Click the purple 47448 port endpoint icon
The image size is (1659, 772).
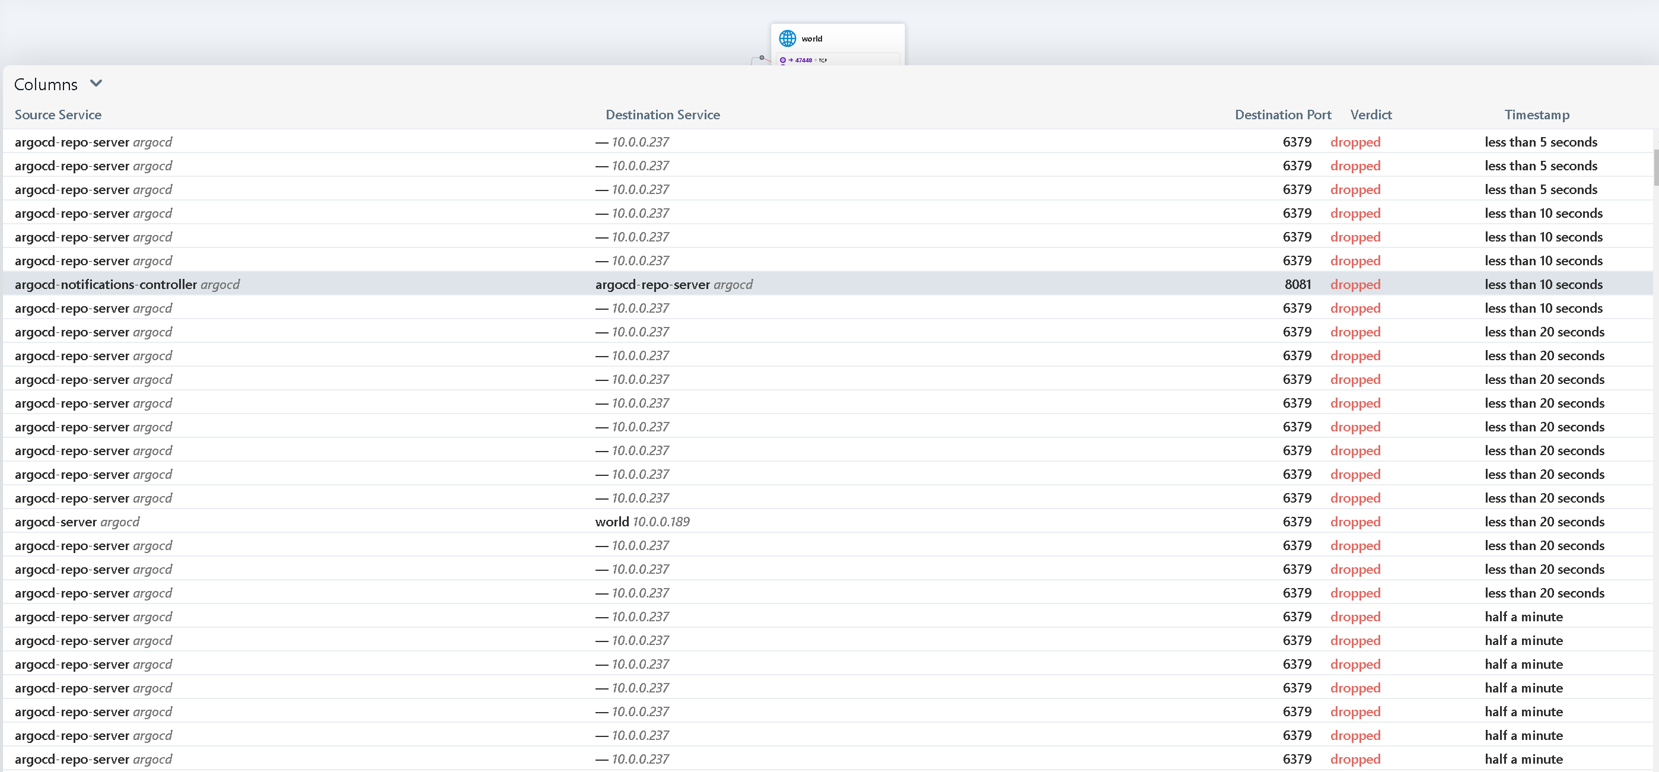pos(783,60)
